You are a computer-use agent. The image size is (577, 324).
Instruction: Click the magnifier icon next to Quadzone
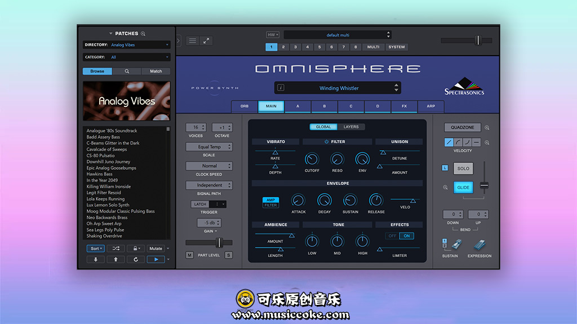point(487,128)
